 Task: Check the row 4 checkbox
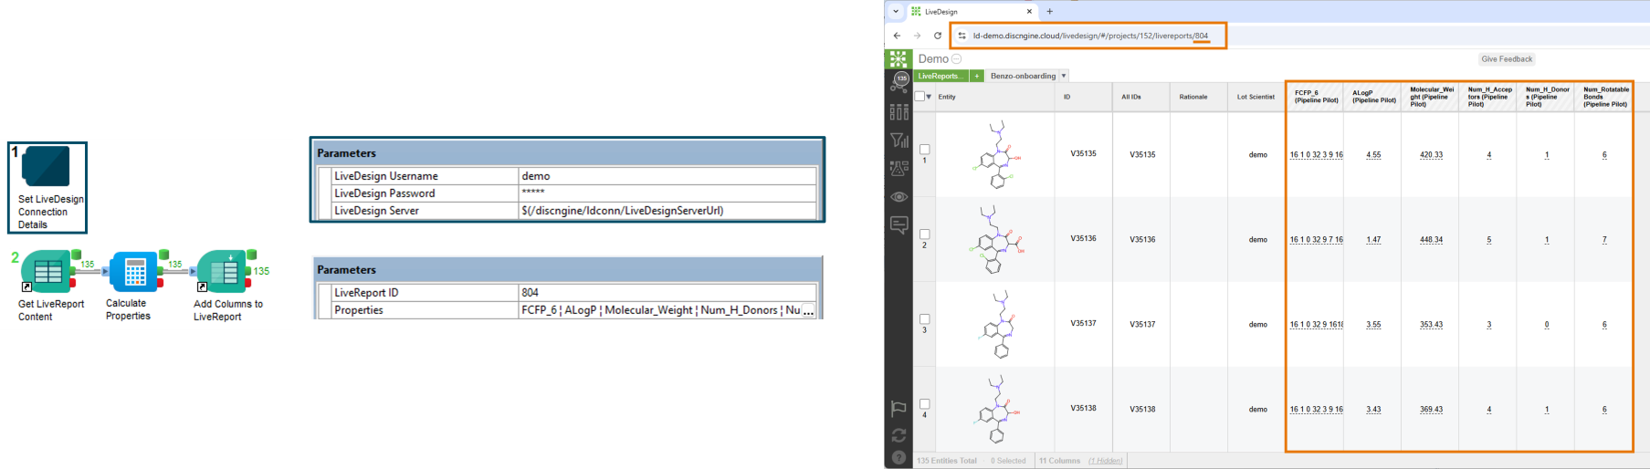[924, 403]
